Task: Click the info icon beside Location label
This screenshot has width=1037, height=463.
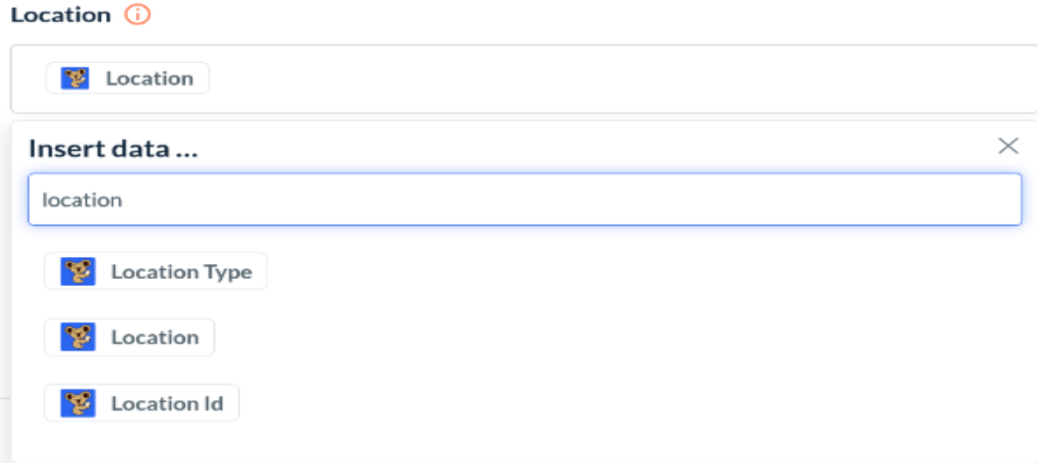Action: click(138, 15)
